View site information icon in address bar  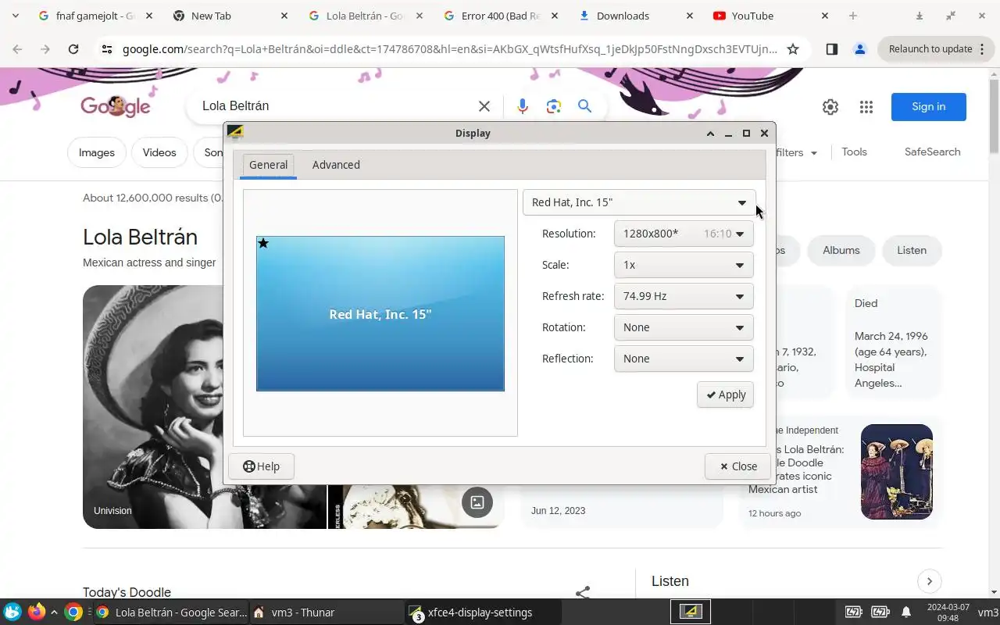[107, 49]
